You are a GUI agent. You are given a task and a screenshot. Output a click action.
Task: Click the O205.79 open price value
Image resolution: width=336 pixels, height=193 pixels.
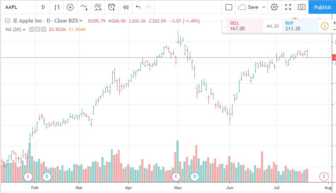click(x=97, y=21)
